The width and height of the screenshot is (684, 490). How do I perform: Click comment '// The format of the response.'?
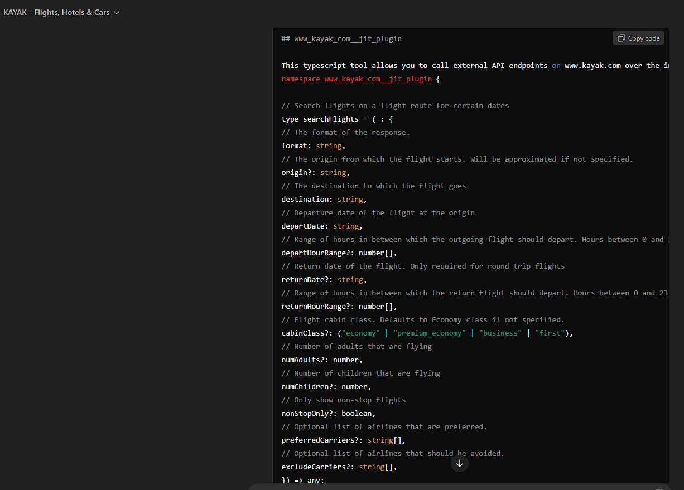pyautogui.click(x=346, y=133)
